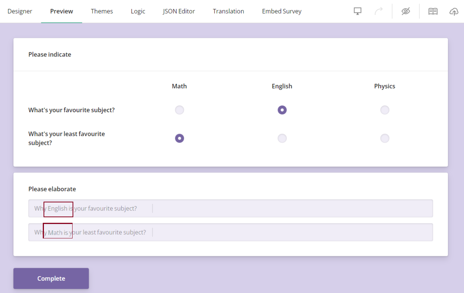Open the JSON Editor tab
The width and height of the screenshot is (464, 293).
(179, 11)
